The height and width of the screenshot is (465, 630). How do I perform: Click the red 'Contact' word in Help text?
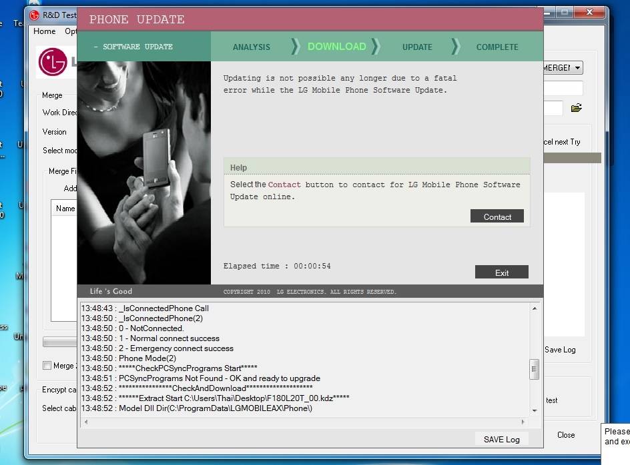point(284,185)
